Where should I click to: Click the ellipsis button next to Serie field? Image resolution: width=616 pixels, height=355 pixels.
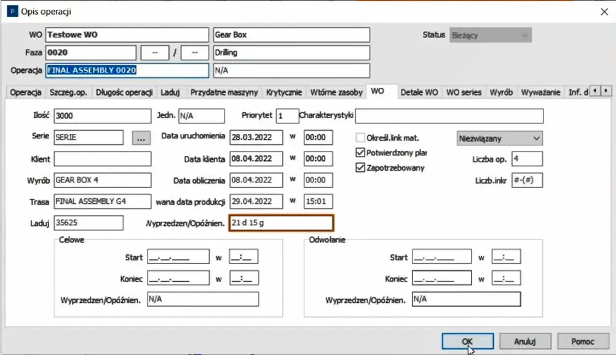coord(141,138)
